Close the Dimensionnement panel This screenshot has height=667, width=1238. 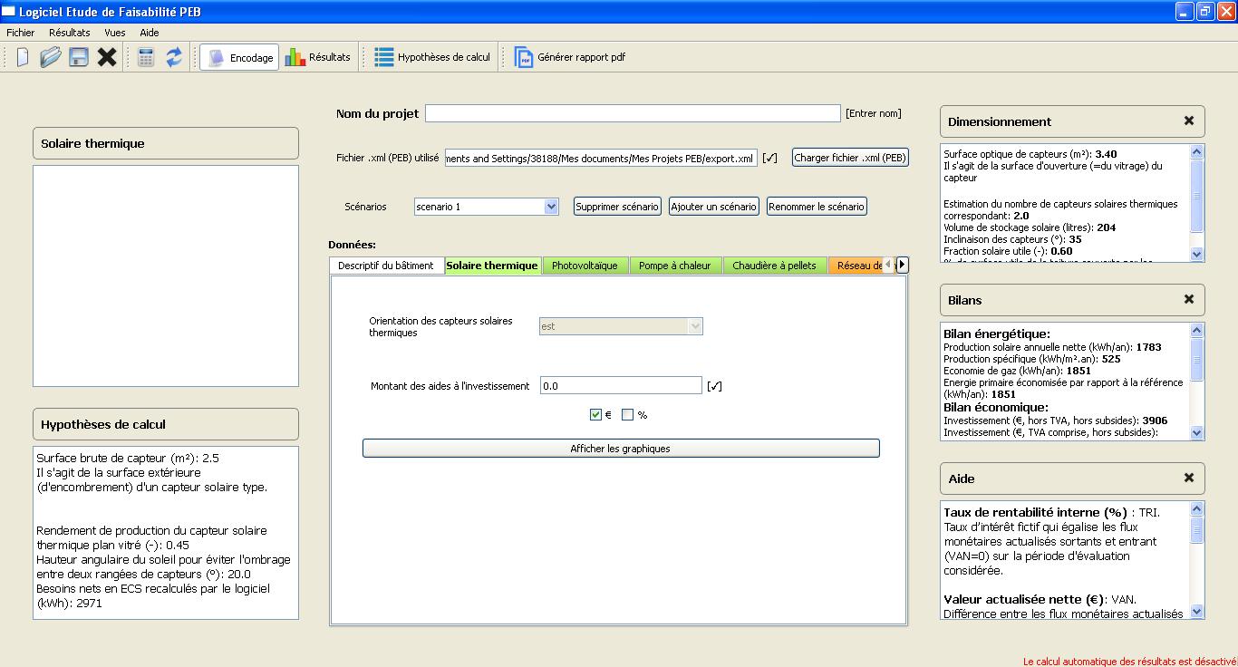(1189, 121)
